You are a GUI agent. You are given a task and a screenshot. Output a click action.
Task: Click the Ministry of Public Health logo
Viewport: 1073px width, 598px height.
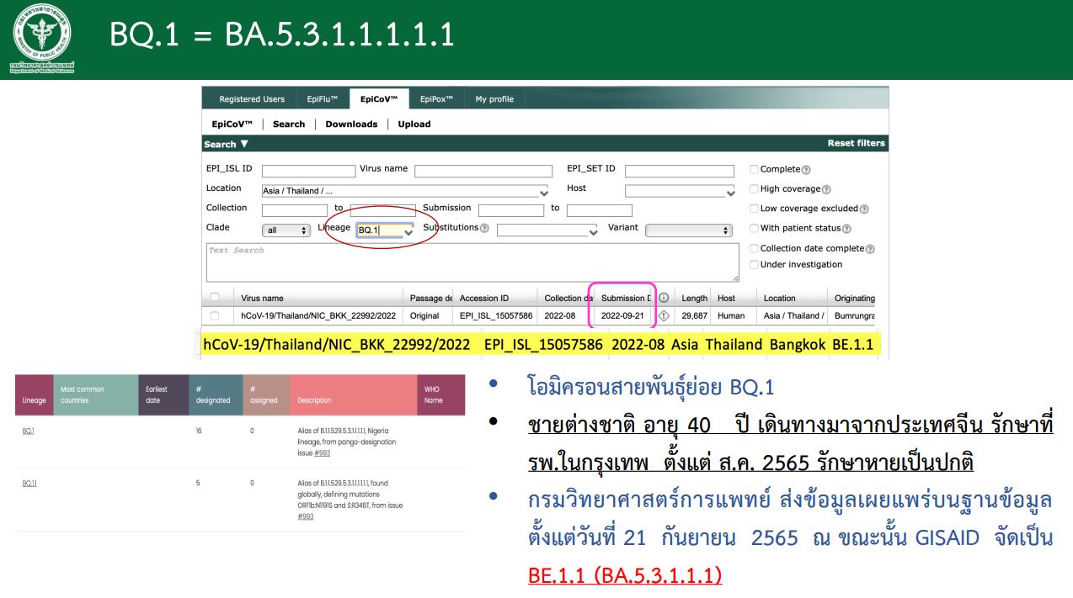tap(42, 36)
